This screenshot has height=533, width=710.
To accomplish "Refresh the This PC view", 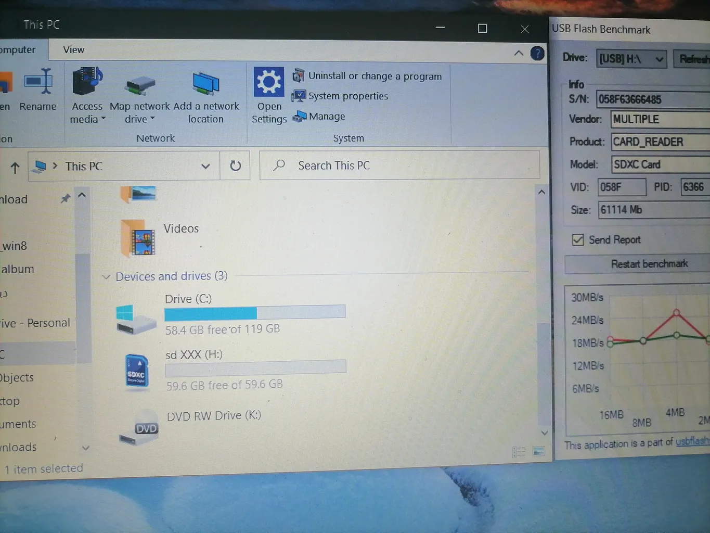I will tap(235, 166).
